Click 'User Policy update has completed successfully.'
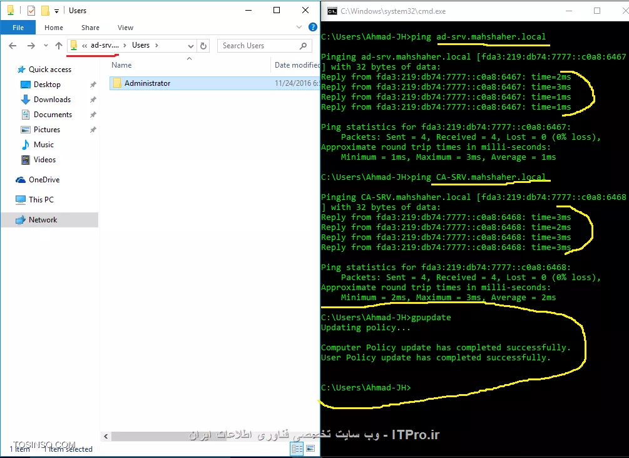Screen dimensions: 629x458 436,358
